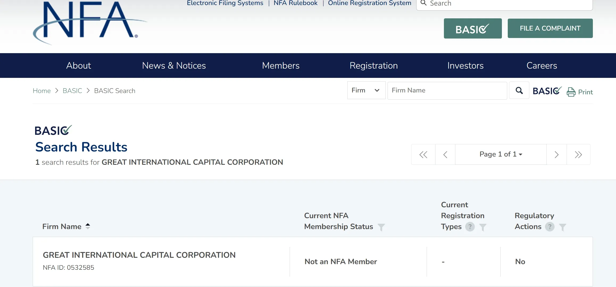Open the NFA Rulebook link
The image size is (616, 287).
(x=295, y=3)
